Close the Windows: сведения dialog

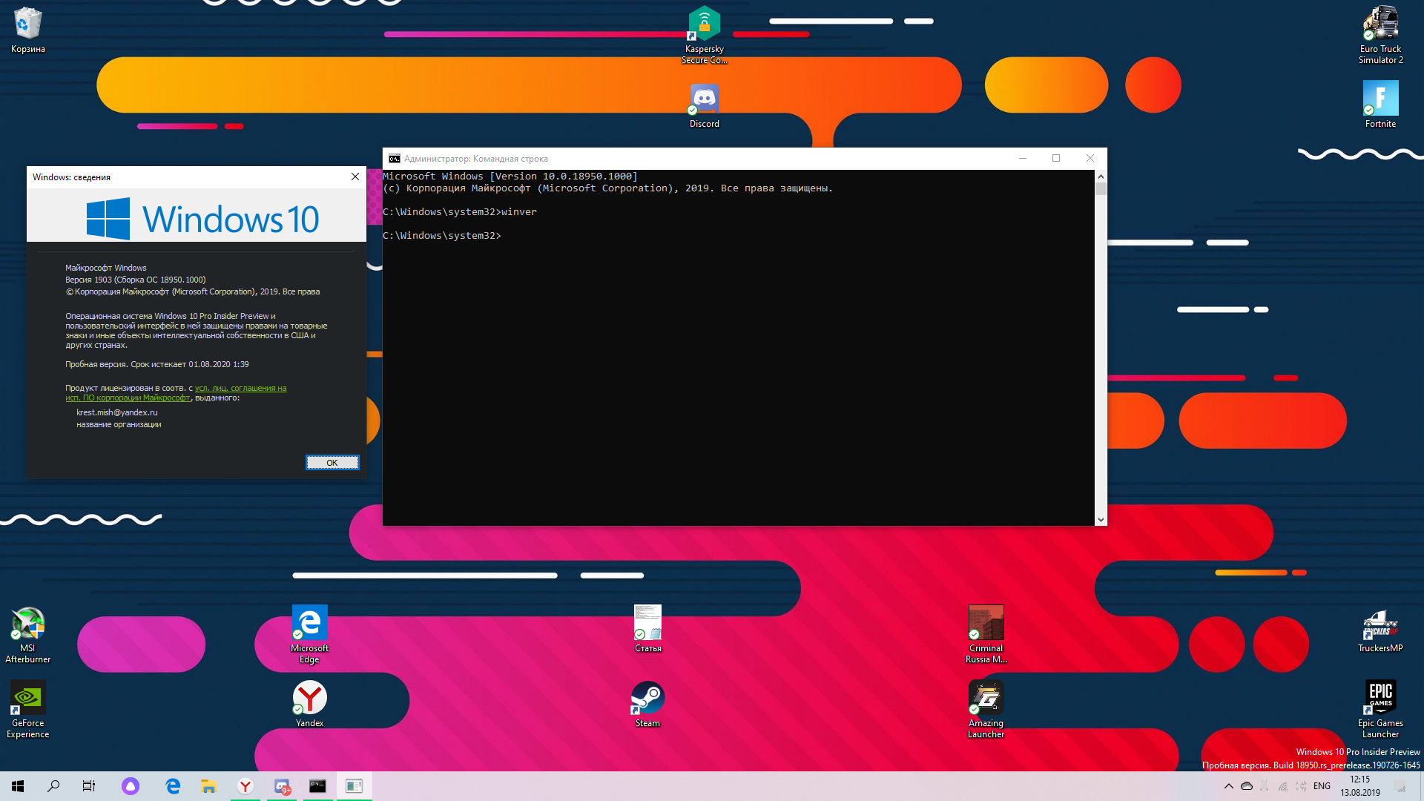(x=355, y=177)
